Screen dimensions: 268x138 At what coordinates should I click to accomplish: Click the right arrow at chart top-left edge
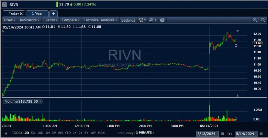(3, 31)
